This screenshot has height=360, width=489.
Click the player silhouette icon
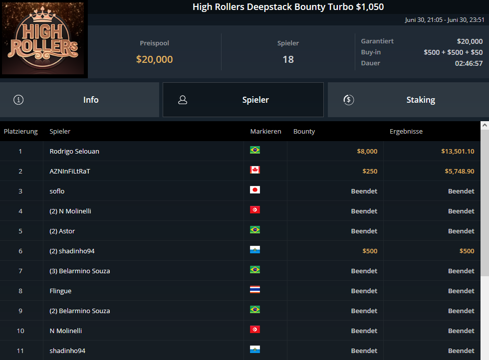click(183, 100)
